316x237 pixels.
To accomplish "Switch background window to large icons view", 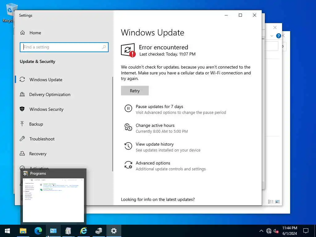I will (x=277, y=202).
